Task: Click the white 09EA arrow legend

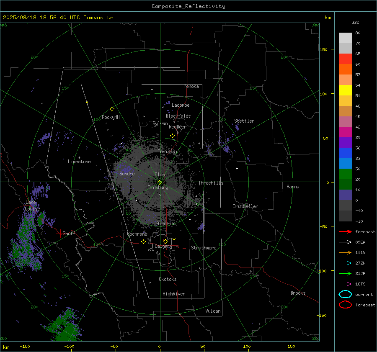Action: (x=345, y=242)
